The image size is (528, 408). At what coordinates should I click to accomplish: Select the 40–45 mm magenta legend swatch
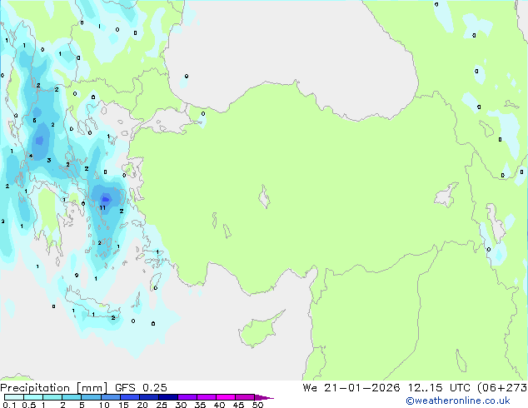click(x=226, y=397)
